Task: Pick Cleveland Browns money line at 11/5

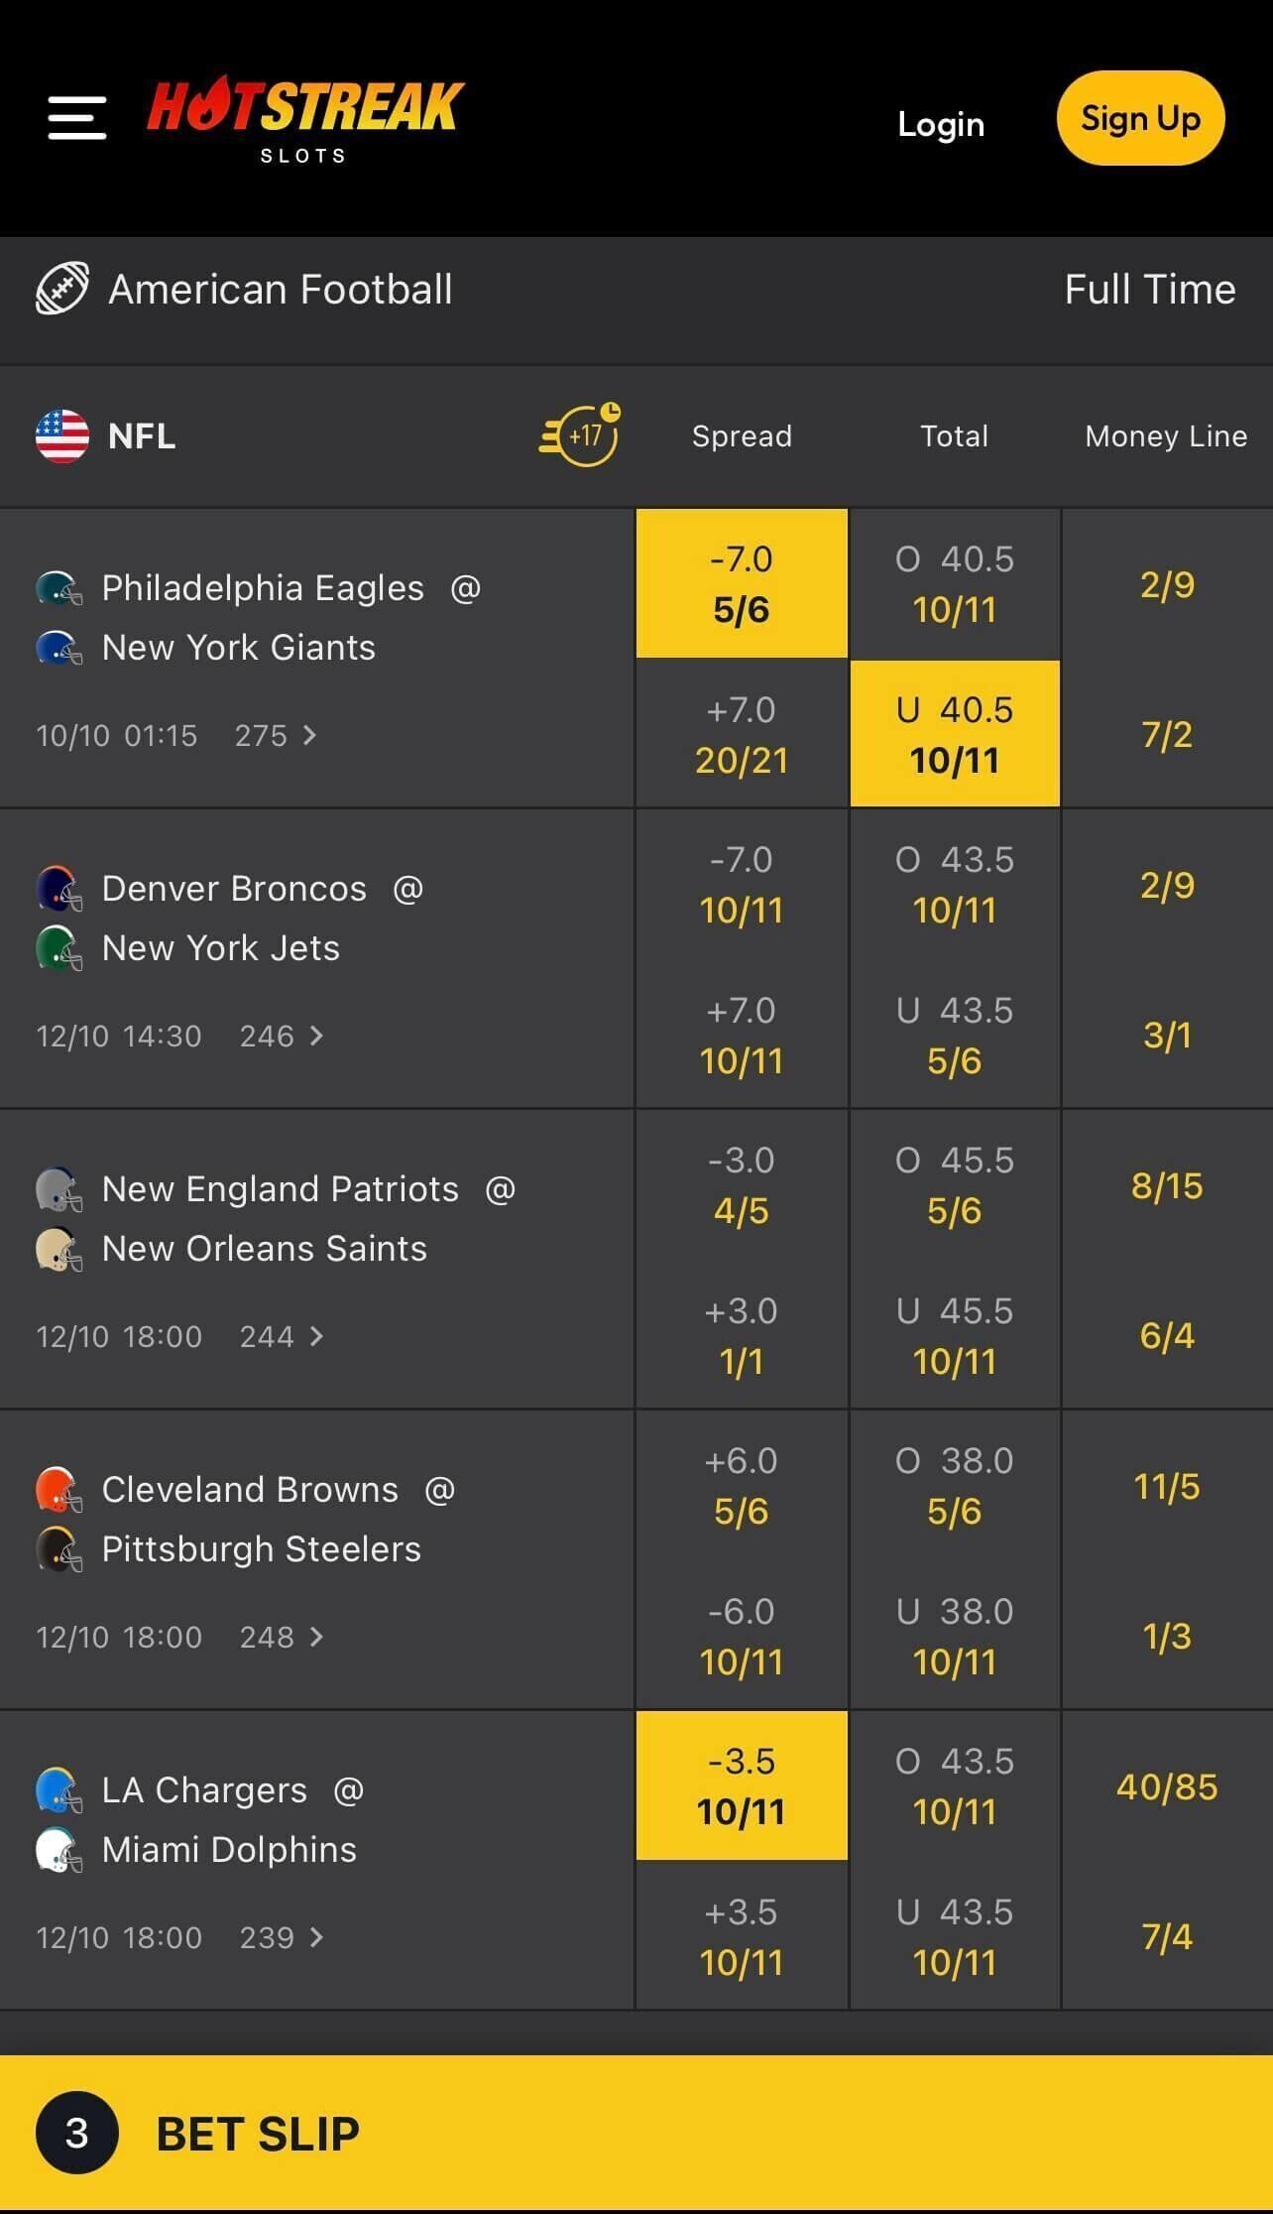Action: coord(1167,1486)
